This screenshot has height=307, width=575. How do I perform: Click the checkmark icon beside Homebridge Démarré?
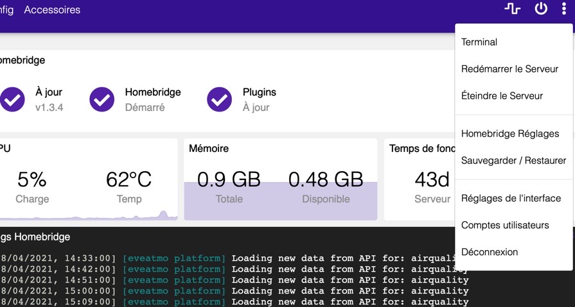pos(102,99)
